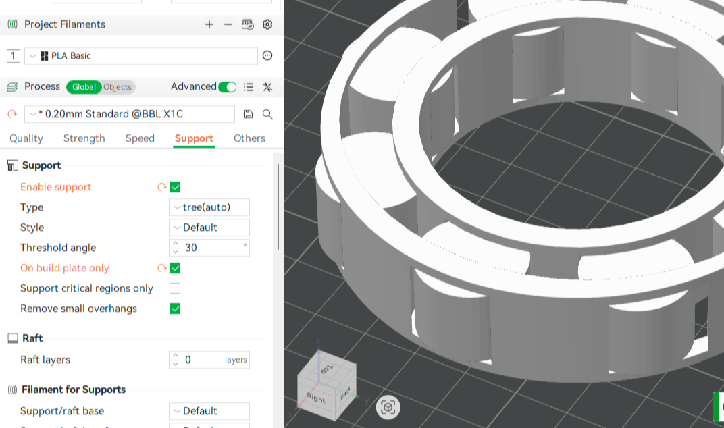The height and width of the screenshot is (428, 724).
Task: Open the Support tab
Action: point(194,138)
